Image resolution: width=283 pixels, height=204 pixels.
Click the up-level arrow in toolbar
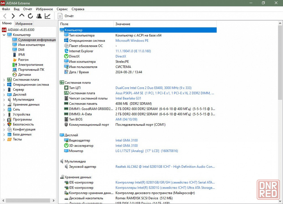(x=22, y=16)
